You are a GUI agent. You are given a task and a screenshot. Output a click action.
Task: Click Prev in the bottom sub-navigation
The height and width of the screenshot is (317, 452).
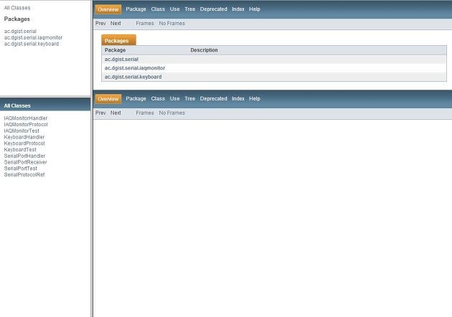(100, 113)
